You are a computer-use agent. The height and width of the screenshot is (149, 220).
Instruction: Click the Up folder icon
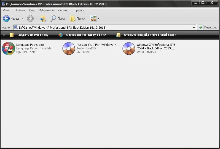(43, 18)
